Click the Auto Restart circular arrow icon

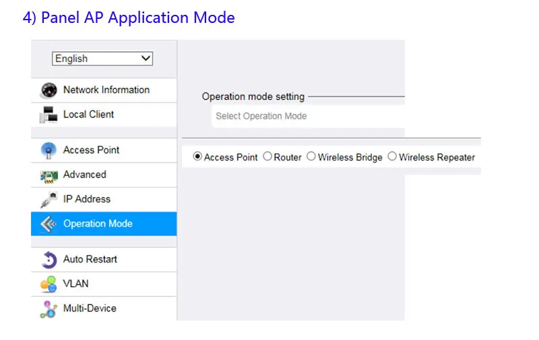49,260
